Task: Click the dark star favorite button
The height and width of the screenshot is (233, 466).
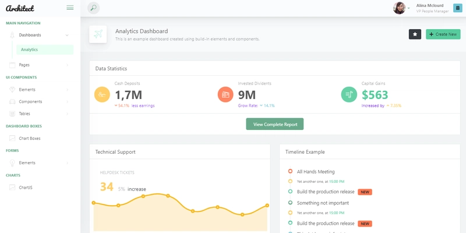Action: pos(415,34)
